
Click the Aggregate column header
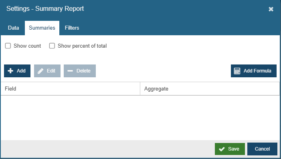tap(210, 89)
